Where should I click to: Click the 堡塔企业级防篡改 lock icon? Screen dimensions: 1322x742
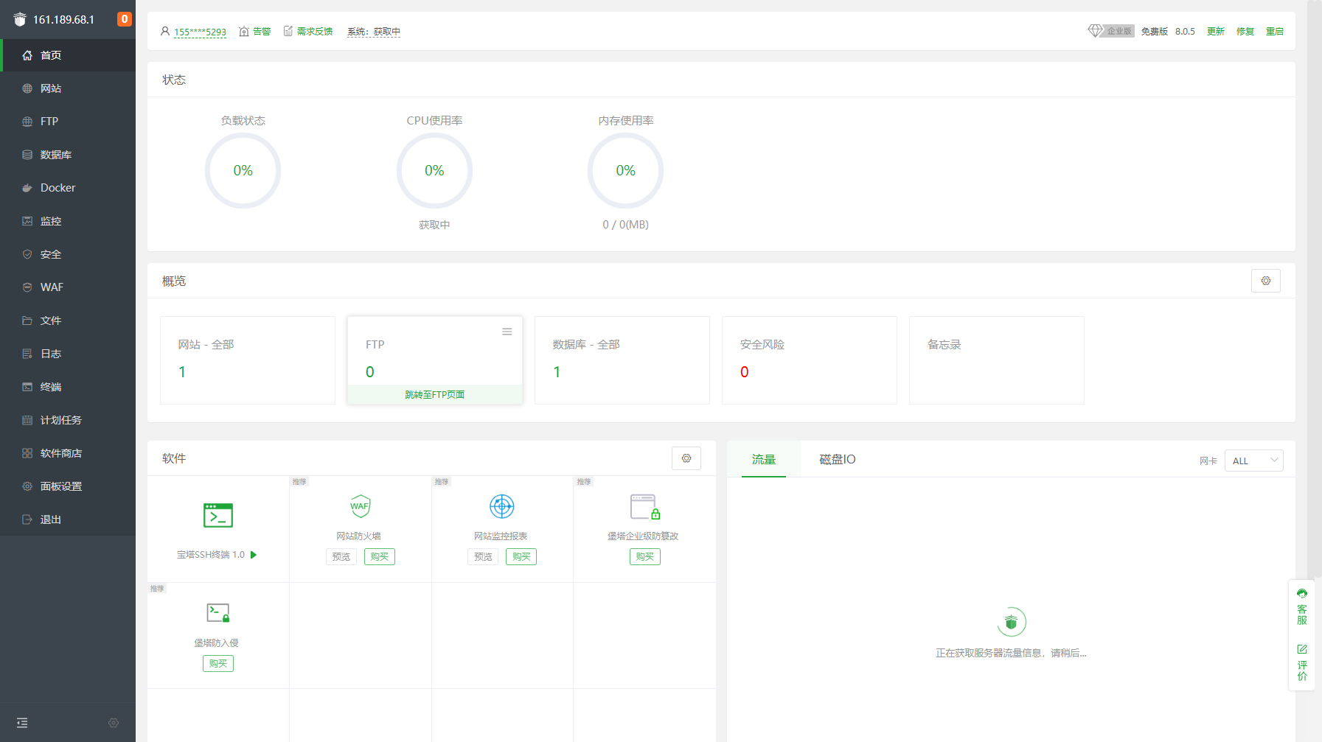click(x=644, y=507)
